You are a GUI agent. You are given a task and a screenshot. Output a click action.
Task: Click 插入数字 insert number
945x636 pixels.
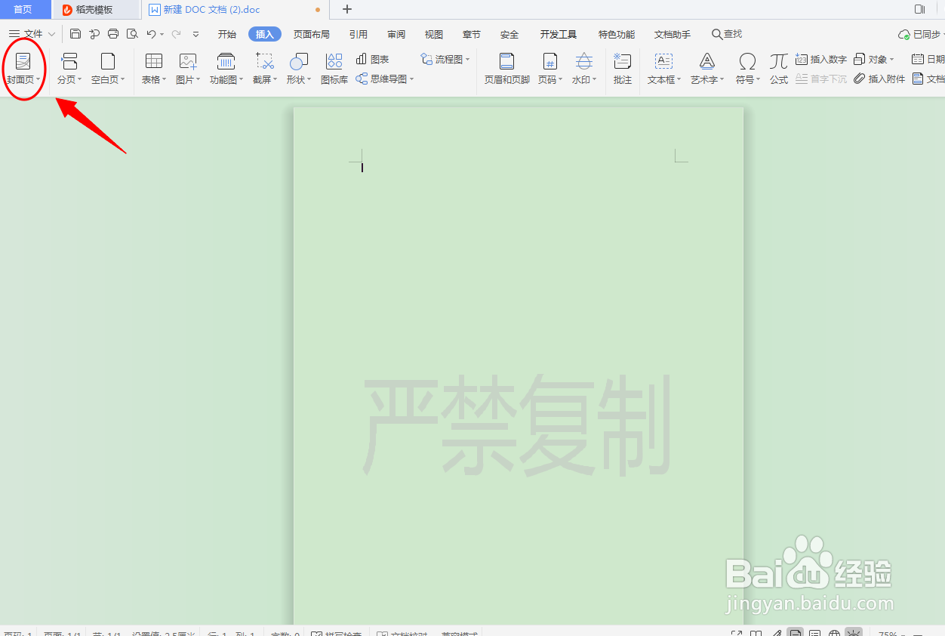821,59
